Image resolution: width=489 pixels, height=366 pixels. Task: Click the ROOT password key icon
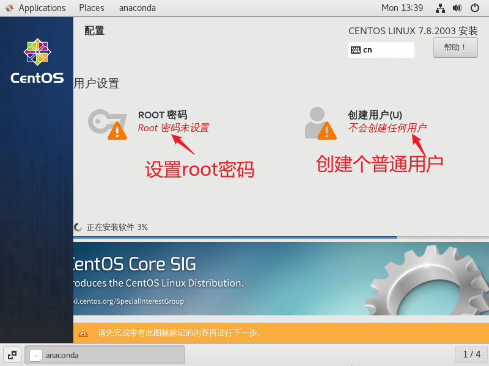(107, 123)
